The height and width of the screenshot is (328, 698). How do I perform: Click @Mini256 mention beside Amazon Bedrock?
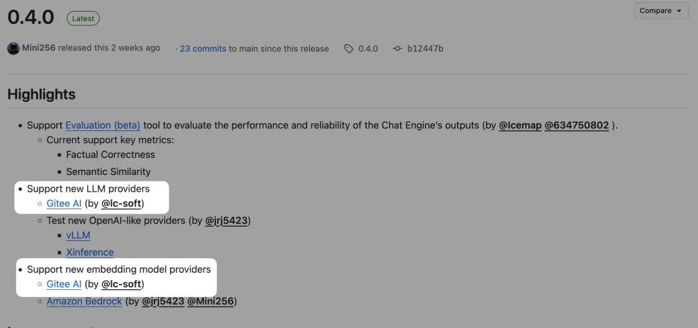pyautogui.click(x=211, y=302)
